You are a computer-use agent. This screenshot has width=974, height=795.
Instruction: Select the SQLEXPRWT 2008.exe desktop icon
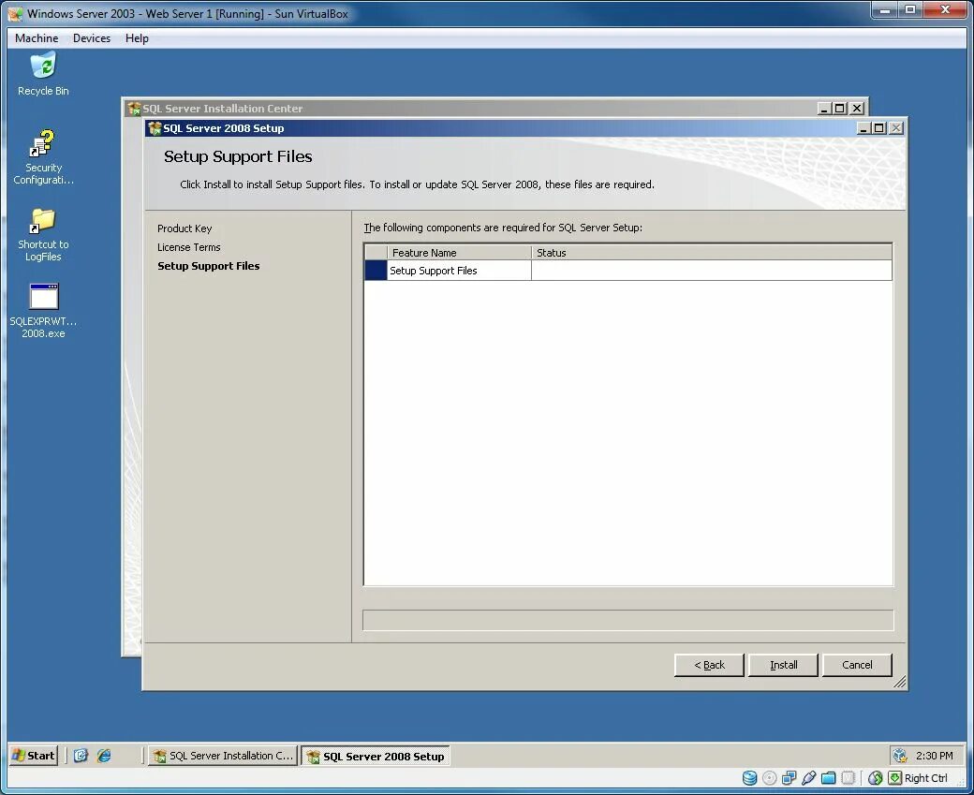pos(43,311)
